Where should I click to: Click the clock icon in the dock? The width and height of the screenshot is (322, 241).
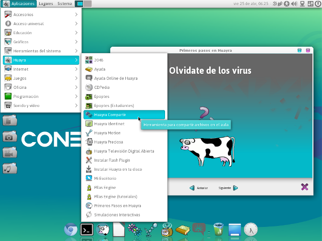click(251, 229)
